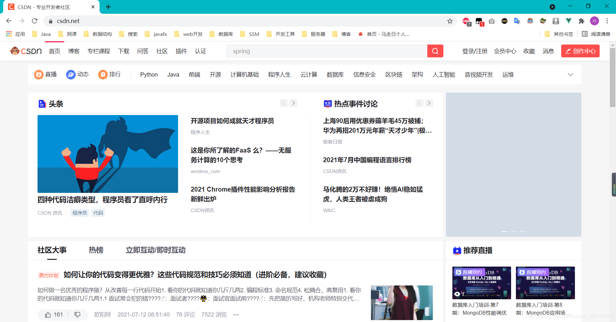Screen dimensions: 616x322
Task: Click the spring search input field
Action: (x=327, y=51)
